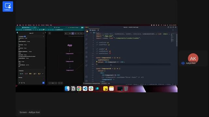Viewport: 209px width, 117px height.
Task: Open the Extensions view in the VS Code activity bar
Action: pos(87,48)
